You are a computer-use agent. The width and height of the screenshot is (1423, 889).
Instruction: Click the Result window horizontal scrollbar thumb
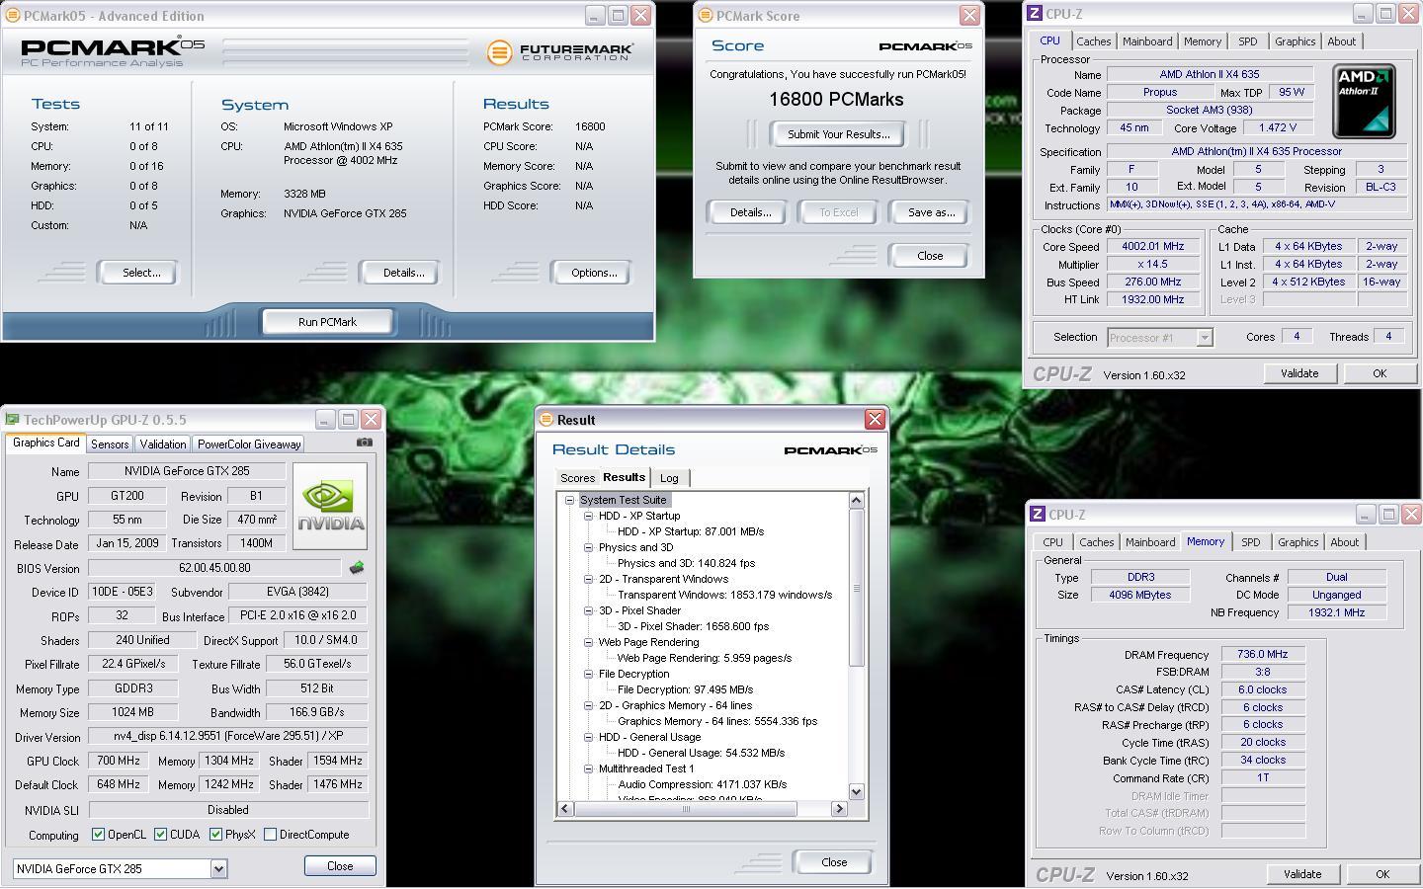coord(686,809)
